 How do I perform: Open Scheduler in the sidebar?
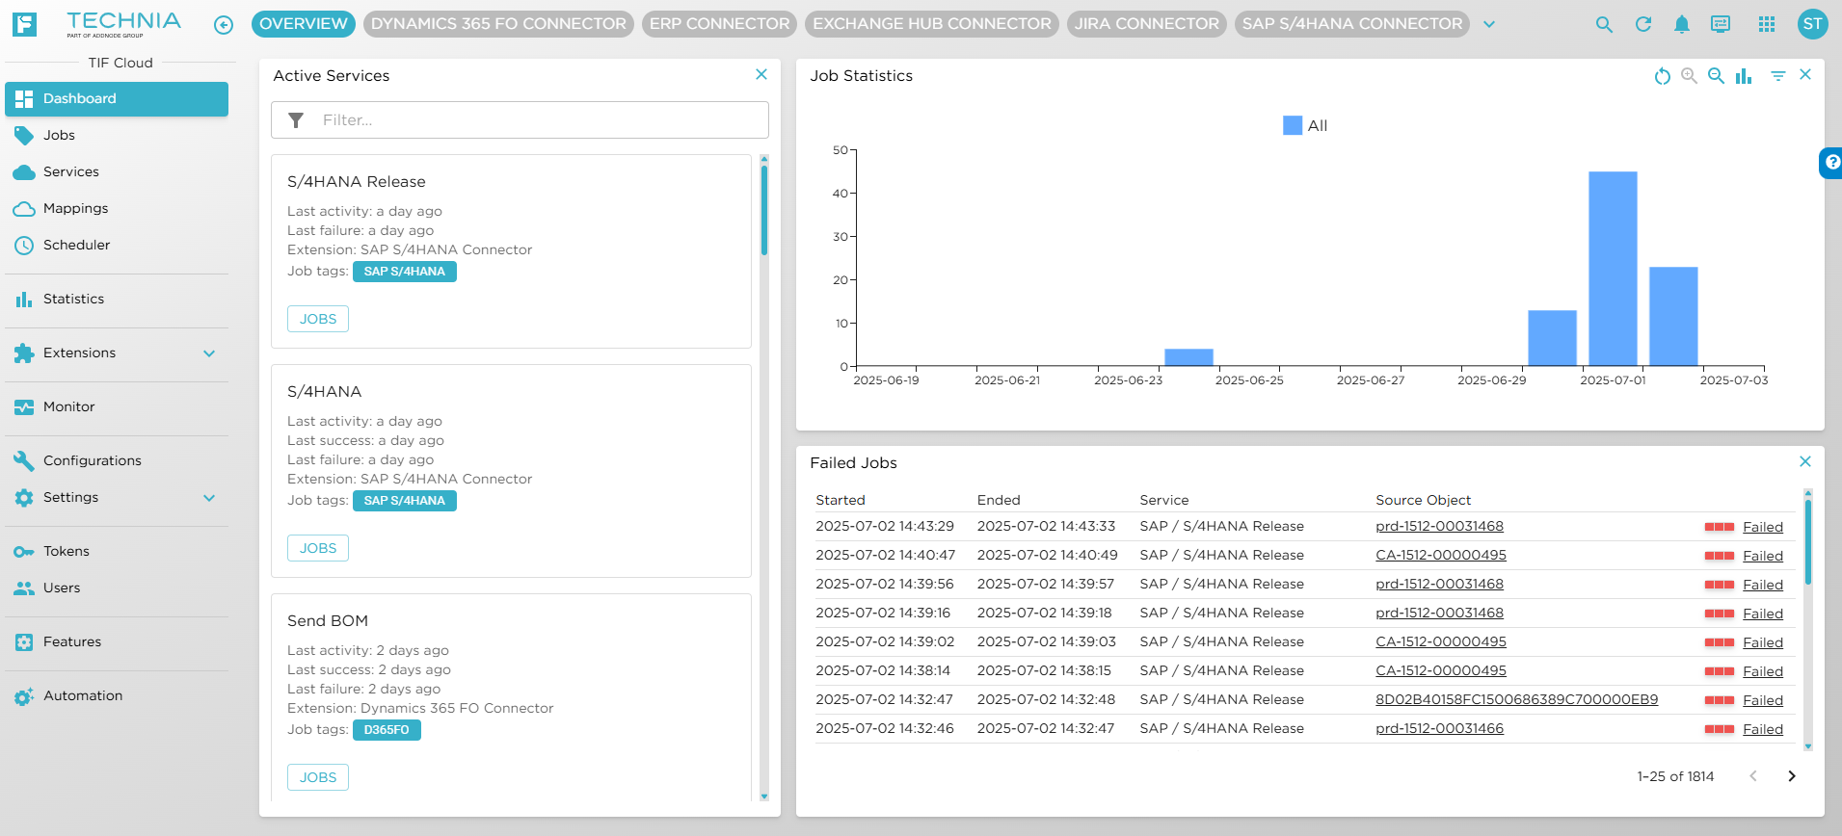76,246
